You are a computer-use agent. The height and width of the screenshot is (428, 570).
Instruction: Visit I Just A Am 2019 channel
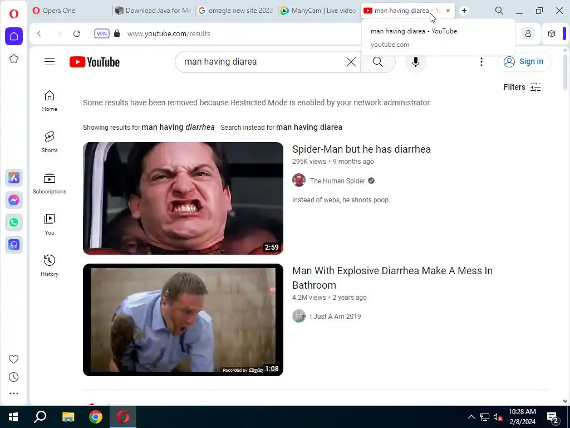coord(335,317)
